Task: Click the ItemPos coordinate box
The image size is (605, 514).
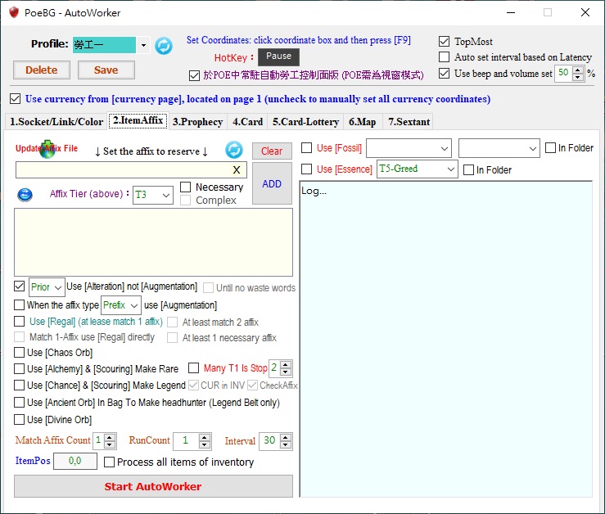Action: pos(74,461)
